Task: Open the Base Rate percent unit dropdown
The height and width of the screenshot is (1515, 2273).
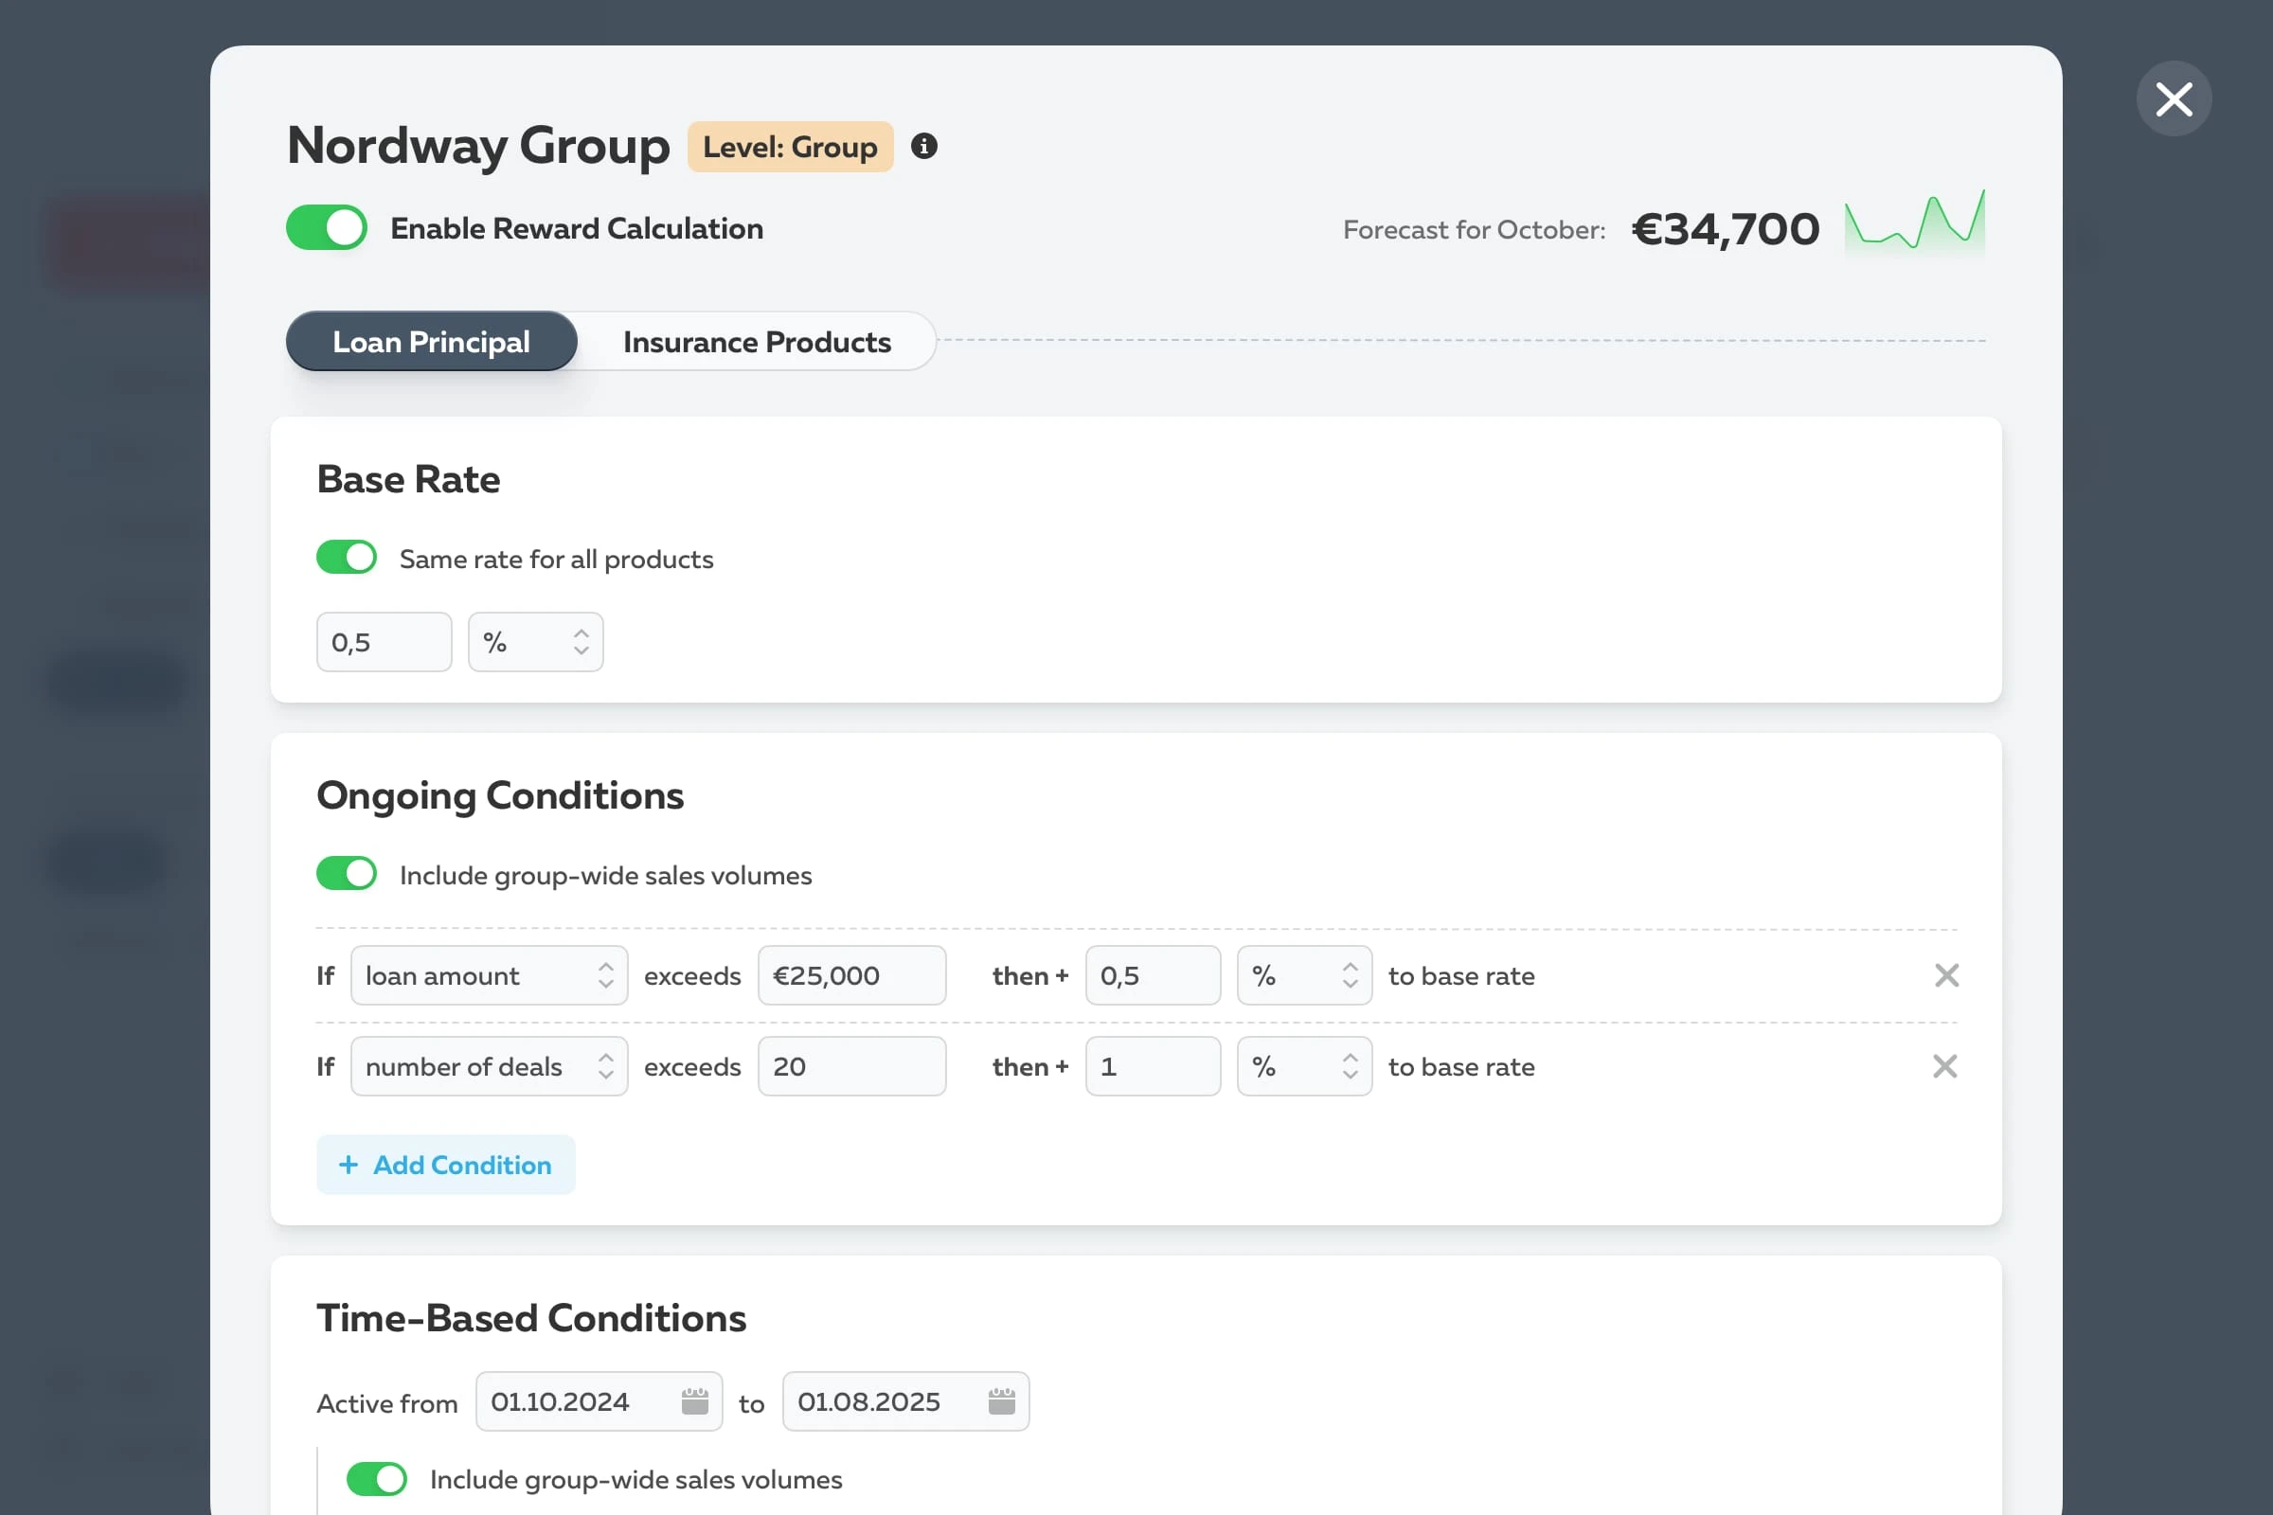Action: 535,642
